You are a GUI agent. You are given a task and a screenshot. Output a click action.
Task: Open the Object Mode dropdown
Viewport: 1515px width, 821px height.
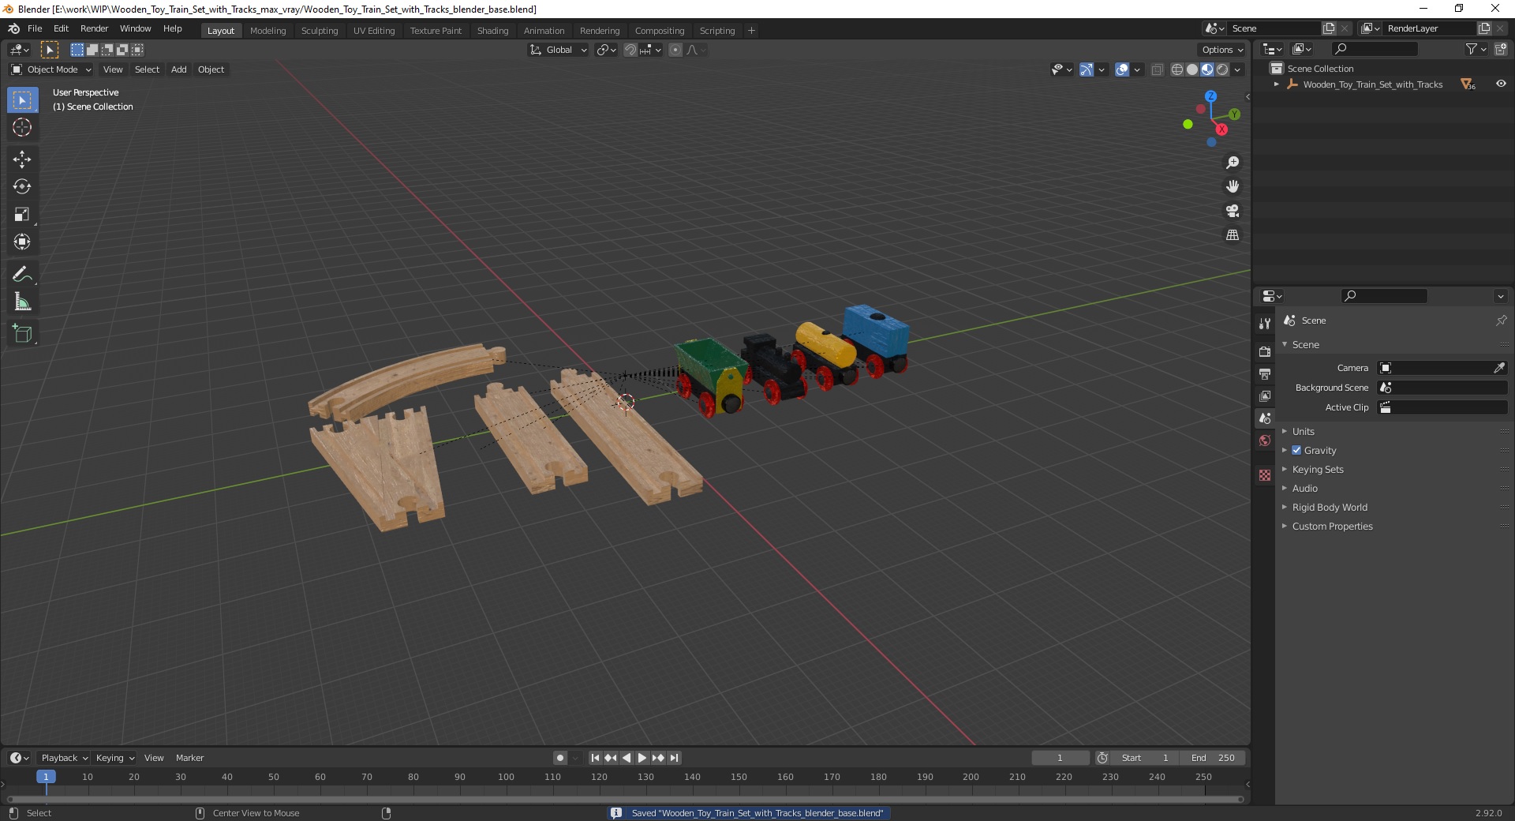[51, 69]
